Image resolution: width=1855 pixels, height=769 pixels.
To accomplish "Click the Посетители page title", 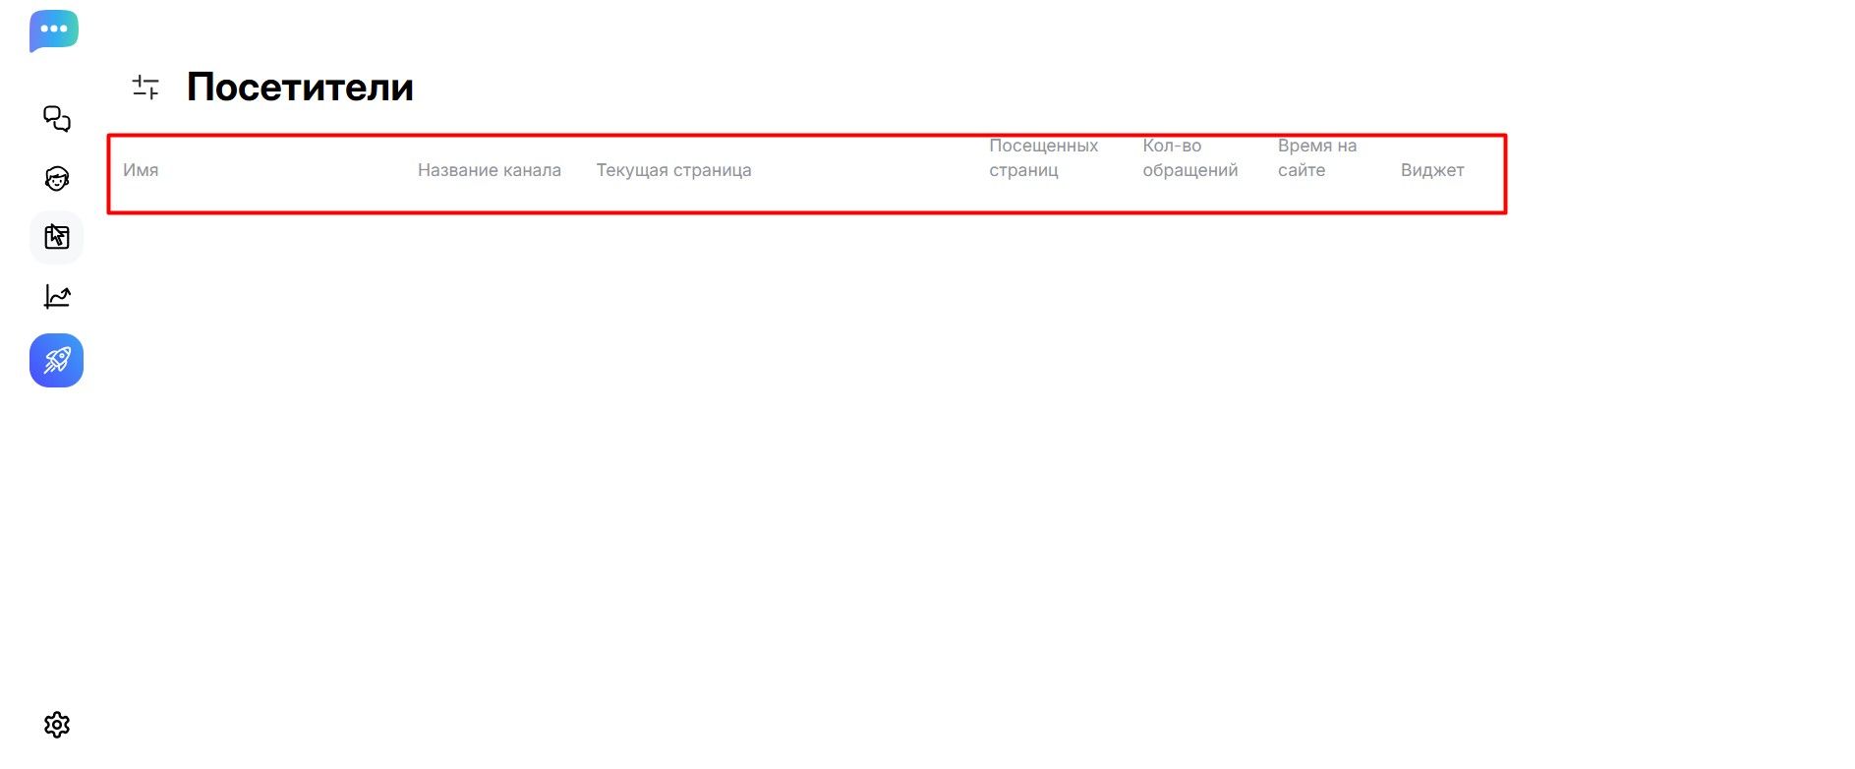I will click(x=300, y=88).
